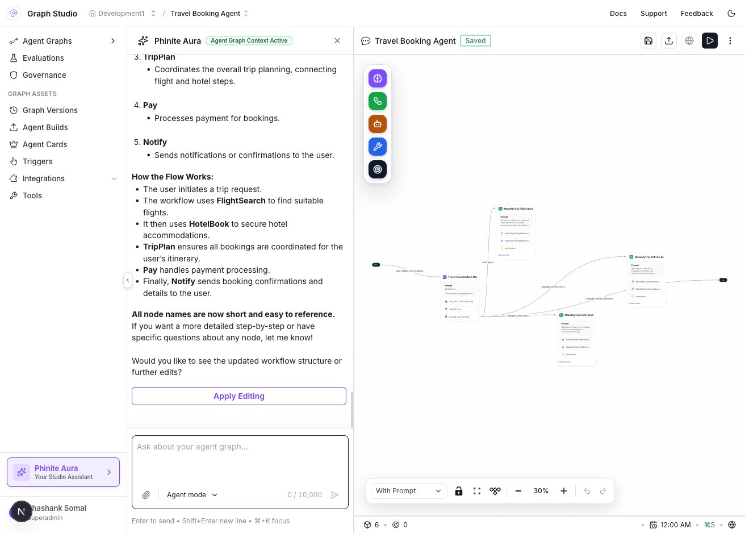Select the purple brain node tool
The width and height of the screenshot is (745, 533).
[378, 78]
